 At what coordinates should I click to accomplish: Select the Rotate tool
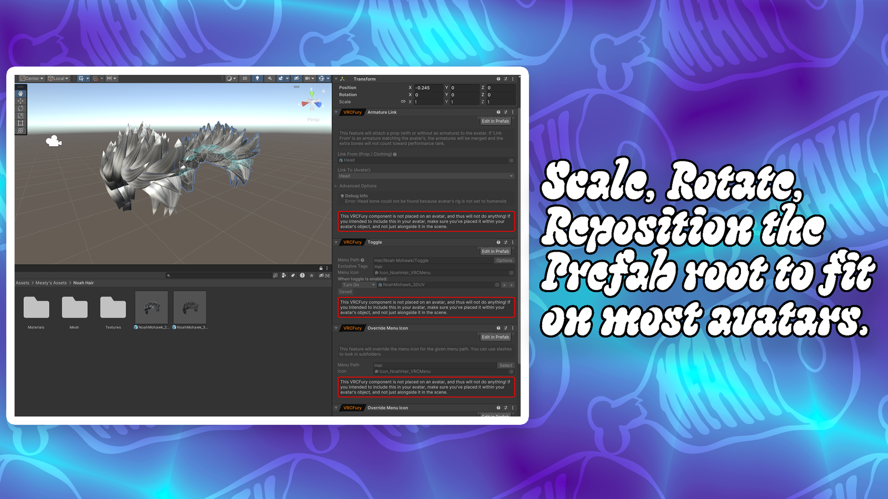pos(21,108)
